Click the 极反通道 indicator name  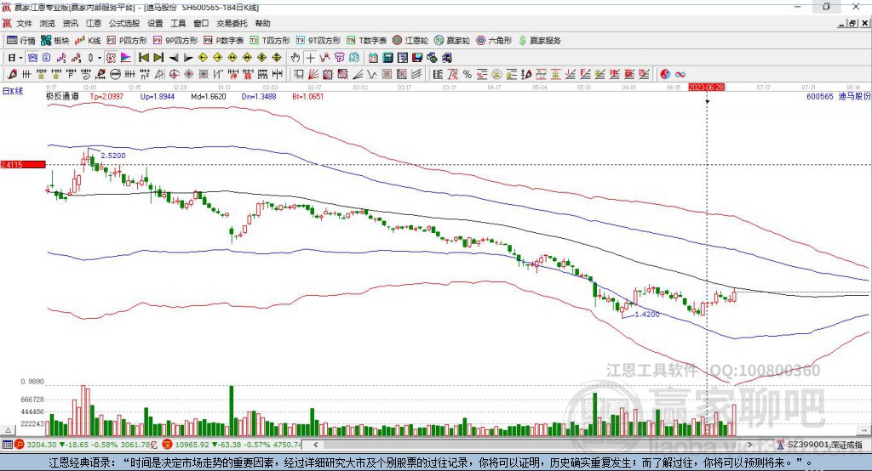click(62, 96)
